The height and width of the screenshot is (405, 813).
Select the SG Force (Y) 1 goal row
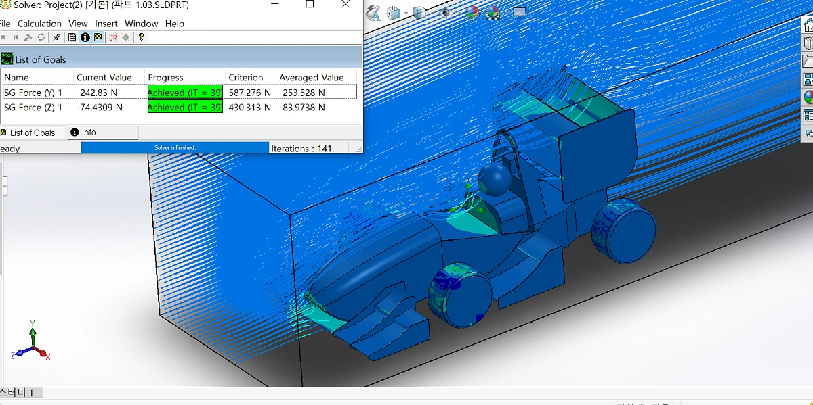pyautogui.click(x=180, y=93)
